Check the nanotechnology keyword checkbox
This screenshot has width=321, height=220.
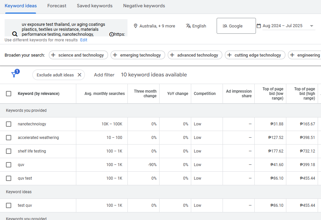click(x=9, y=124)
